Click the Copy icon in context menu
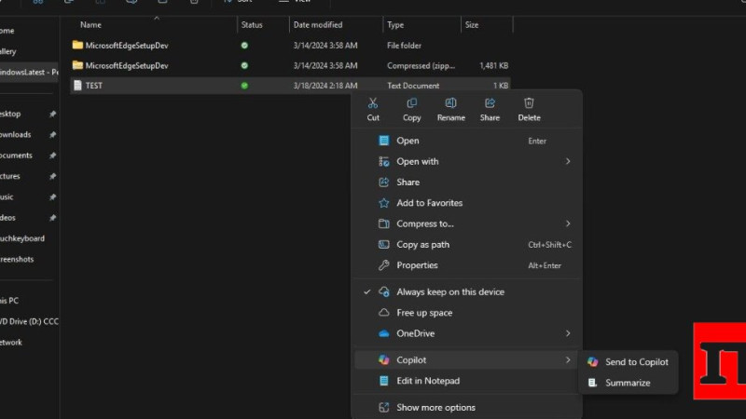The height and width of the screenshot is (419, 746). [x=411, y=103]
